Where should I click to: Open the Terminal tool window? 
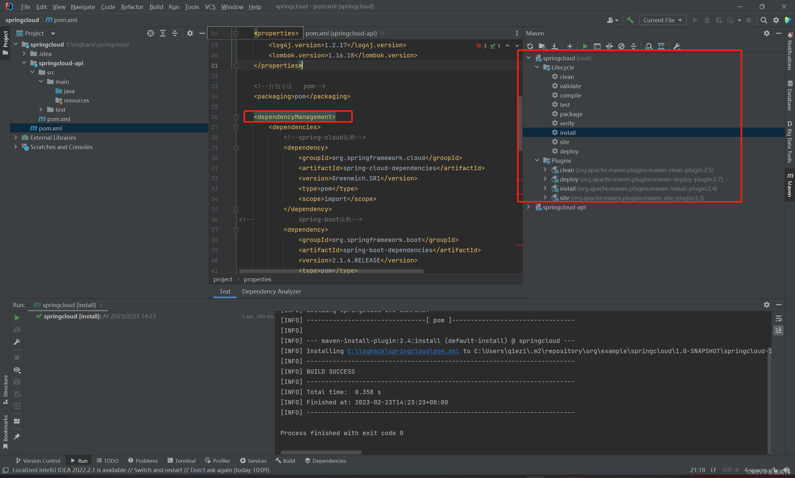[182, 461]
